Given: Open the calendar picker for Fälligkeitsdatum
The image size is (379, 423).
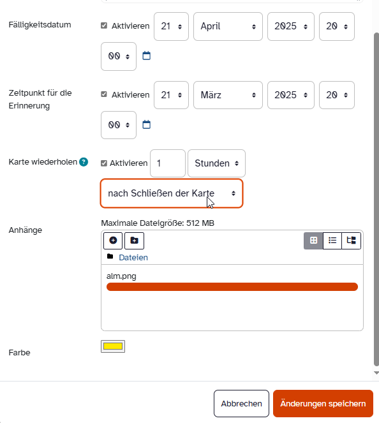Looking at the screenshot, I should (x=147, y=56).
